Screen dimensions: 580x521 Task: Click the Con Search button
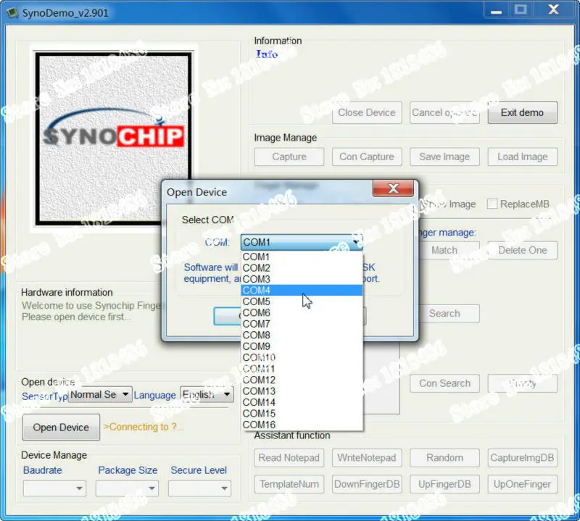[x=444, y=383]
